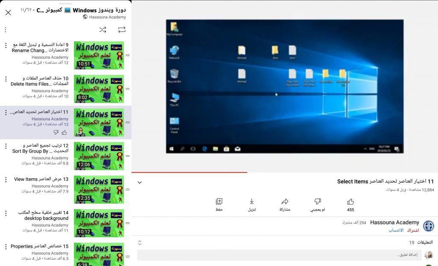Open more options for video 9 Rename
This screenshot has width=438, height=266.
click(x=6, y=45)
